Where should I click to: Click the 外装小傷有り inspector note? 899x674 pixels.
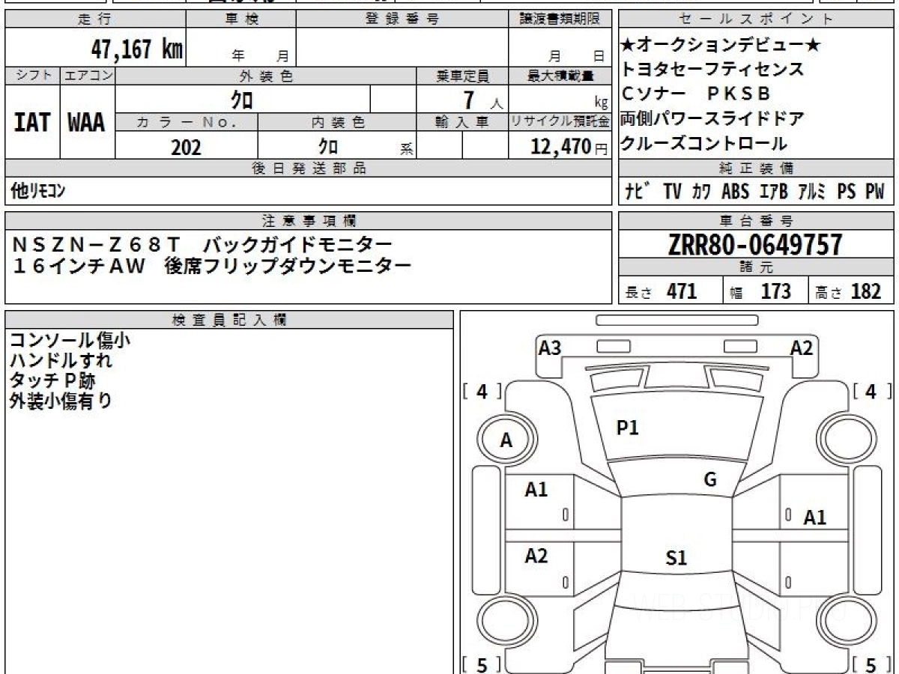tap(61, 401)
